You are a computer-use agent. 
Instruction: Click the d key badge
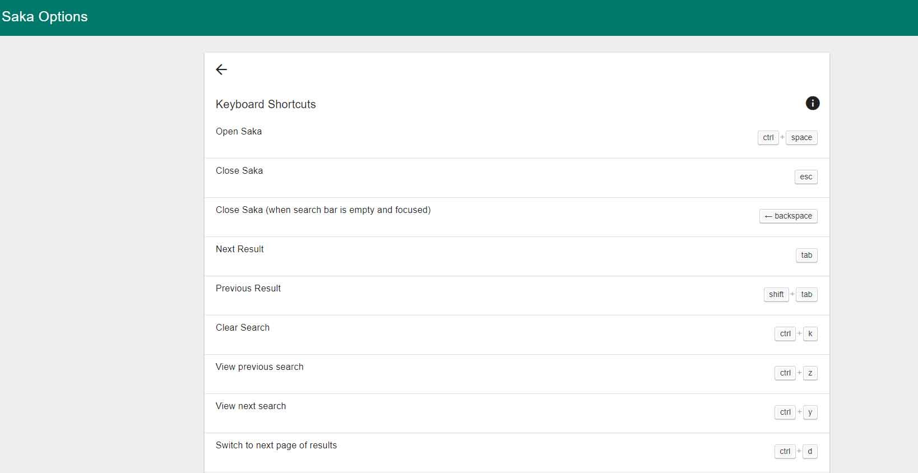810,452
